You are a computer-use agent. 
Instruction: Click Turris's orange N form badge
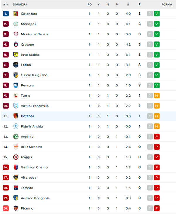point(157,96)
